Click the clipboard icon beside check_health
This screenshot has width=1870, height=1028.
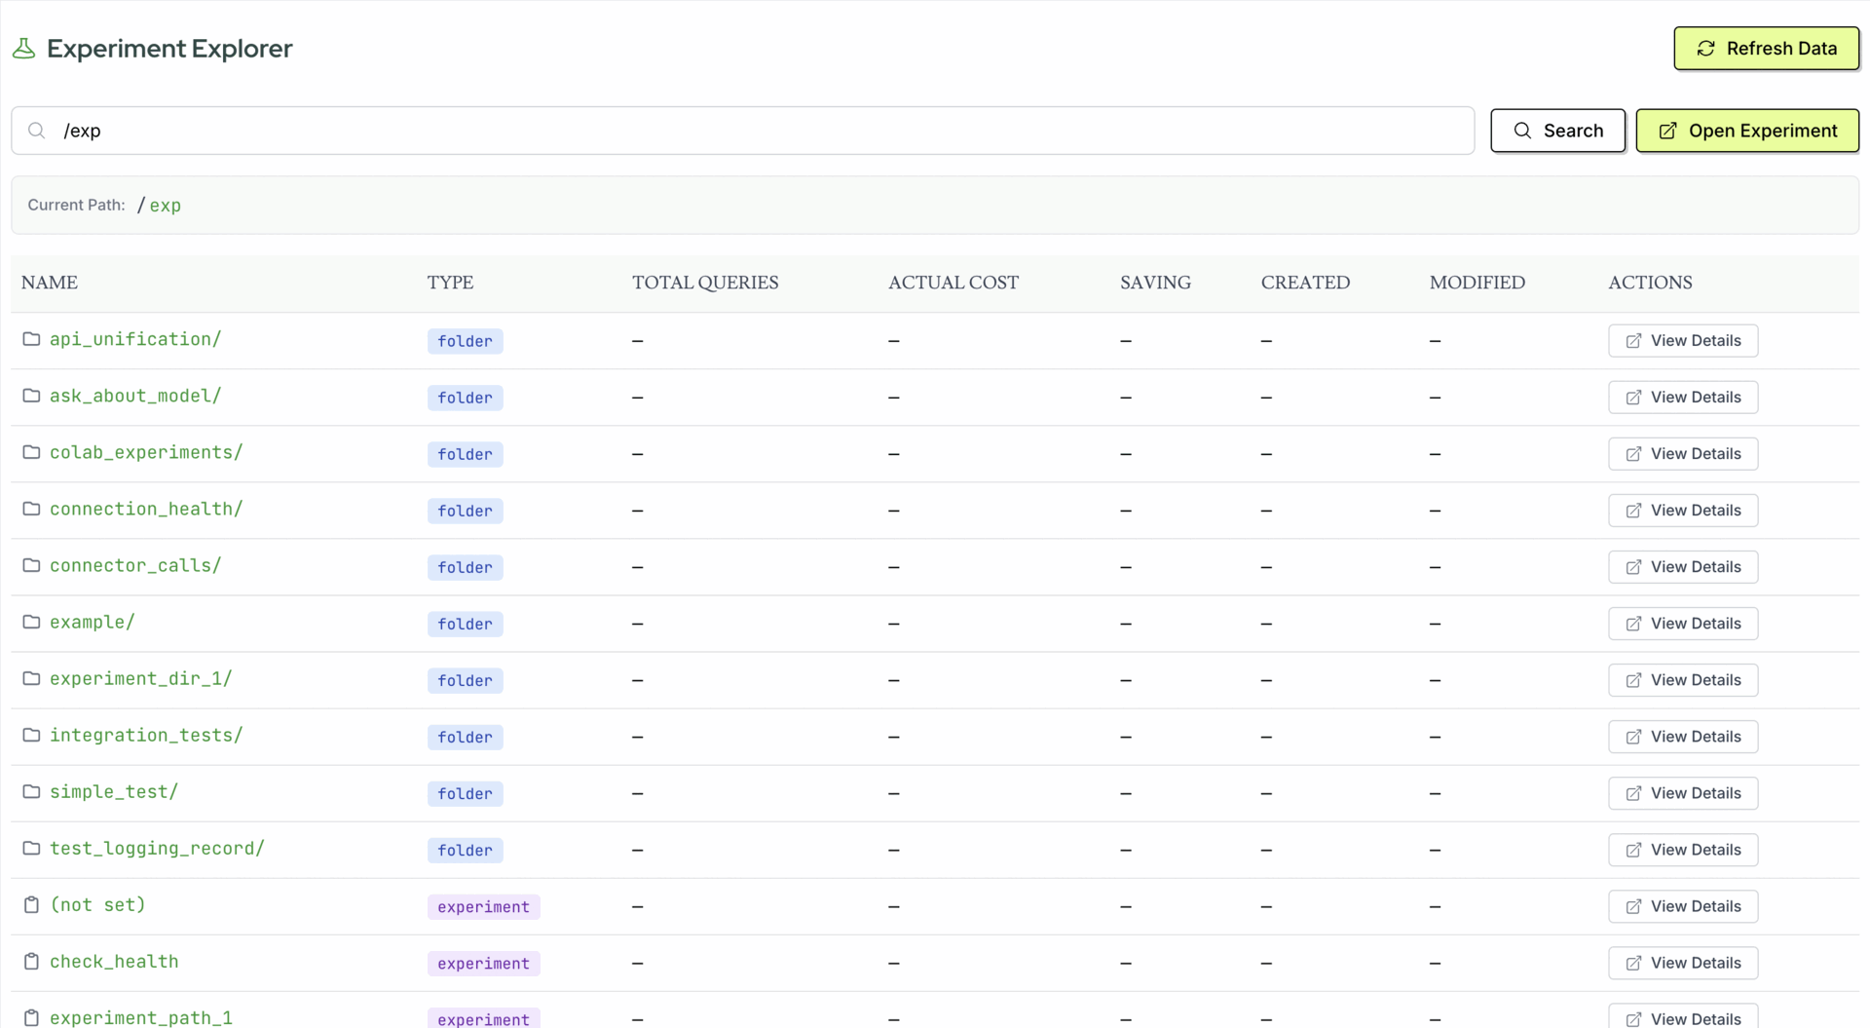[31, 962]
